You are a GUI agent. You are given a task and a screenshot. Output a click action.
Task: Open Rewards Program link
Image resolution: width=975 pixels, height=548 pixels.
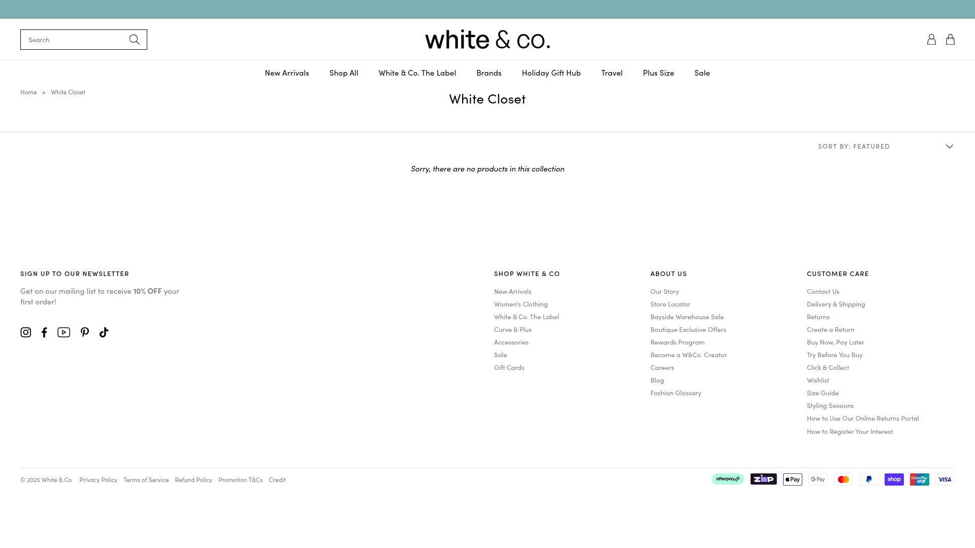(677, 342)
